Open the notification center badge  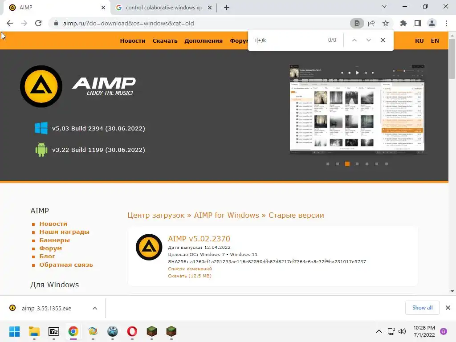pos(444,331)
